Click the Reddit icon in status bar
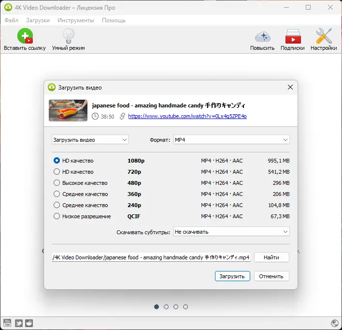Image resolution: width=342 pixels, height=330 pixels. [29, 323]
